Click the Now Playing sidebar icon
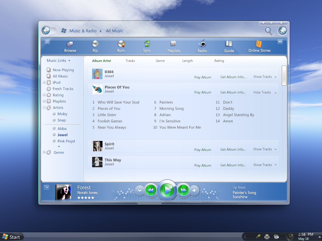The height and width of the screenshot is (241, 322). point(49,70)
